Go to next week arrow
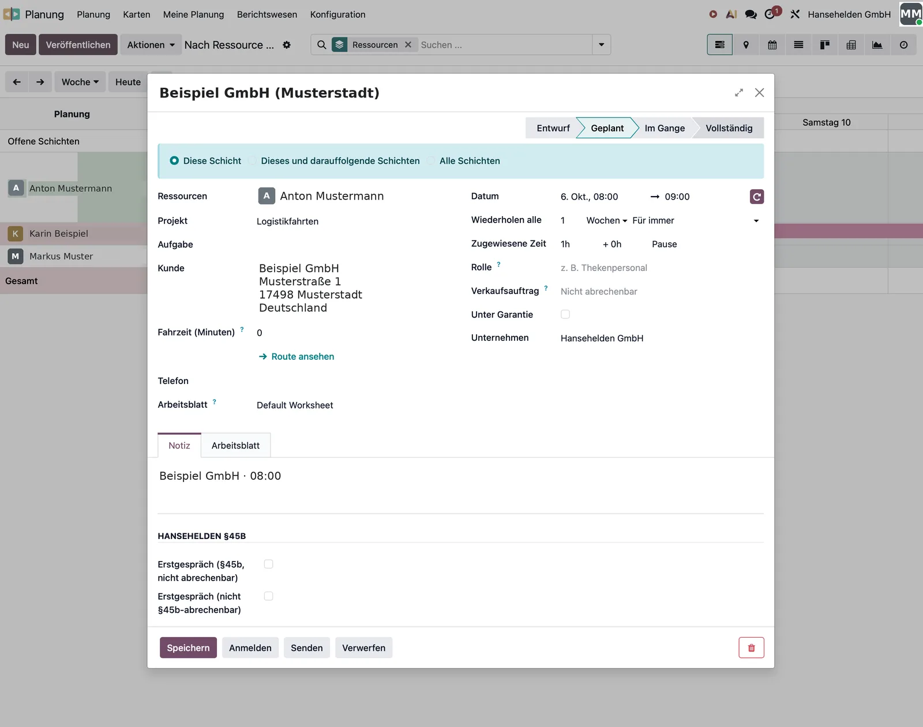This screenshot has width=923, height=727. pyautogui.click(x=40, y=82)
